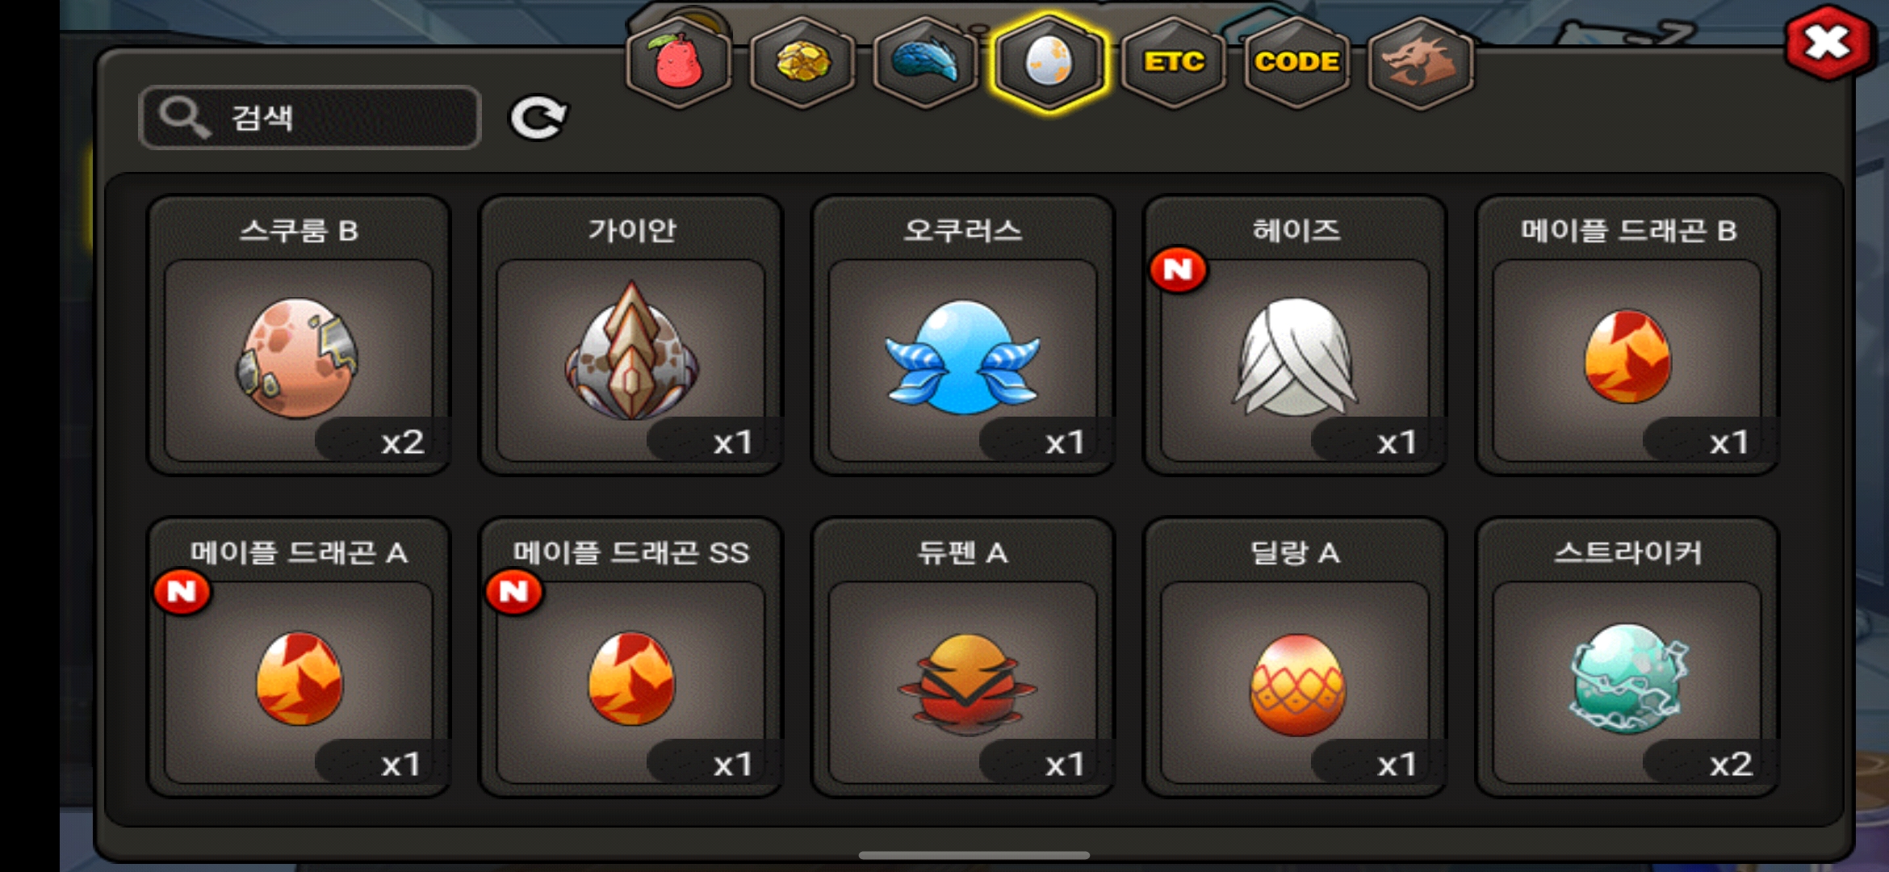The image size is (1889, 872).
Task: Open the ETC items tab
Action: pyautogui.click(x=1173, y=62)
